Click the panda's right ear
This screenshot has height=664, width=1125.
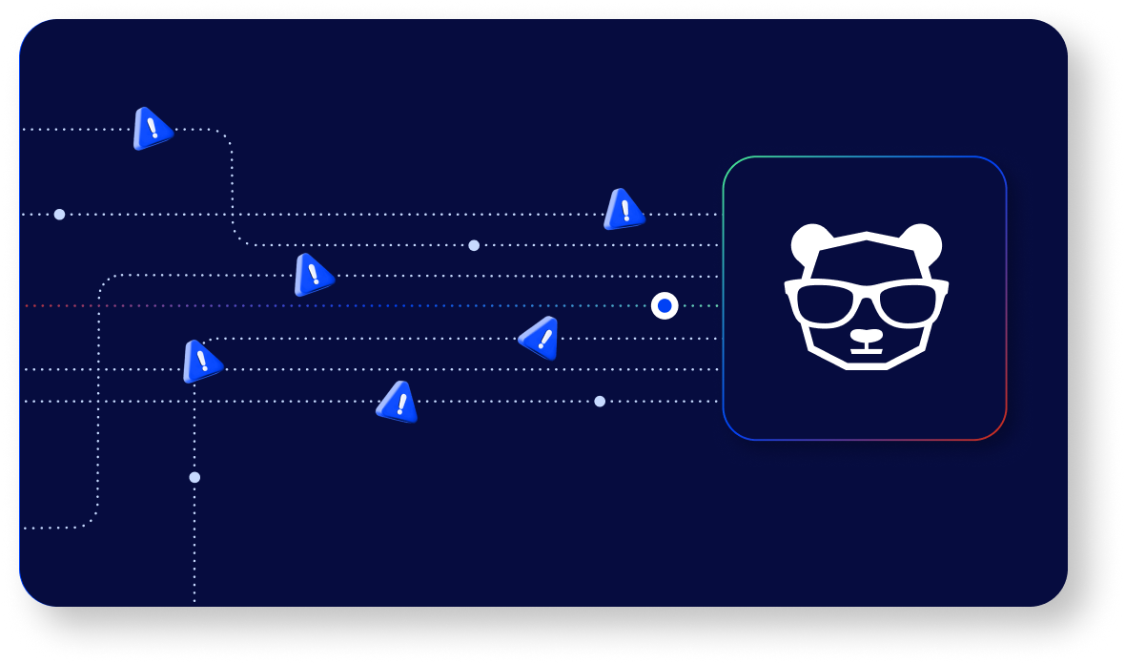click(921, 242)
